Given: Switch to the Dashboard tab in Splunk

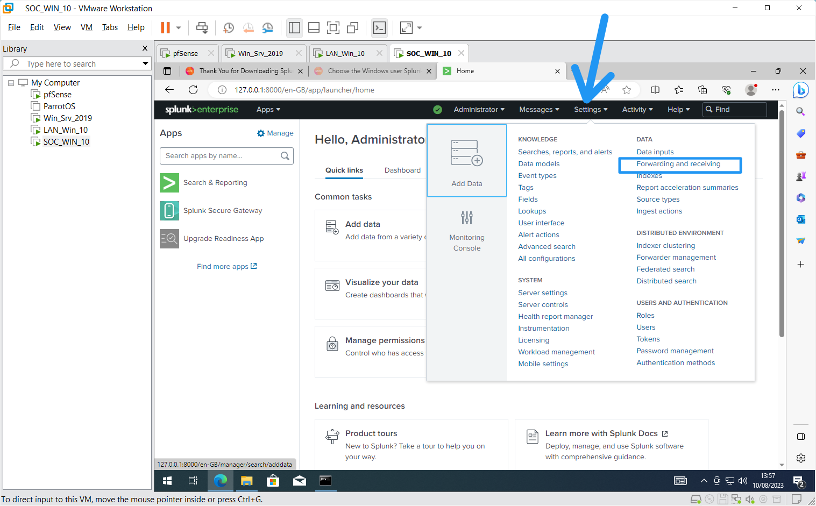Looking at the screenshot, I should pyautogui.click(x=402, y=170).
